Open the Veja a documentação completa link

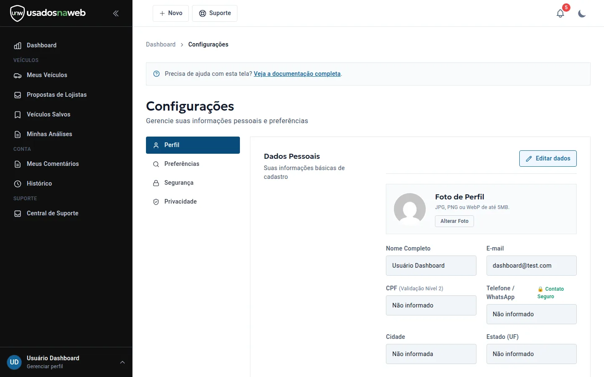[x=297, y=74]
